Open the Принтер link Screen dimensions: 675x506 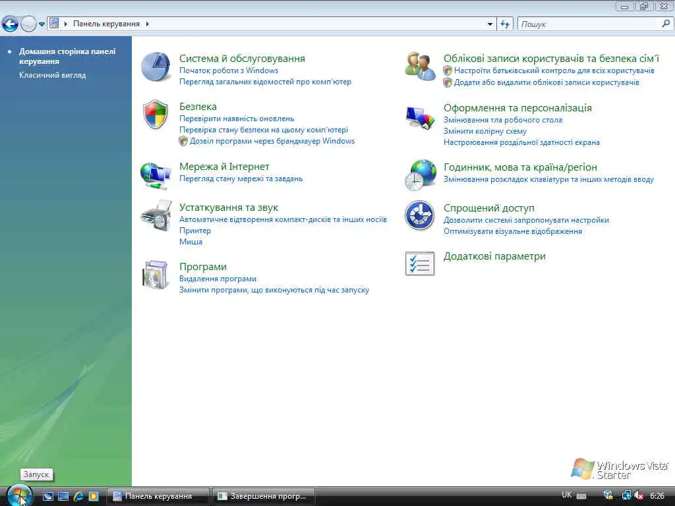point(195,230)
